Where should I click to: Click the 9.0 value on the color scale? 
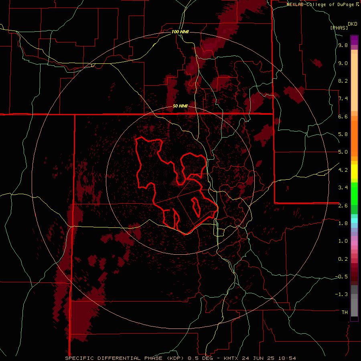point(343,63)
